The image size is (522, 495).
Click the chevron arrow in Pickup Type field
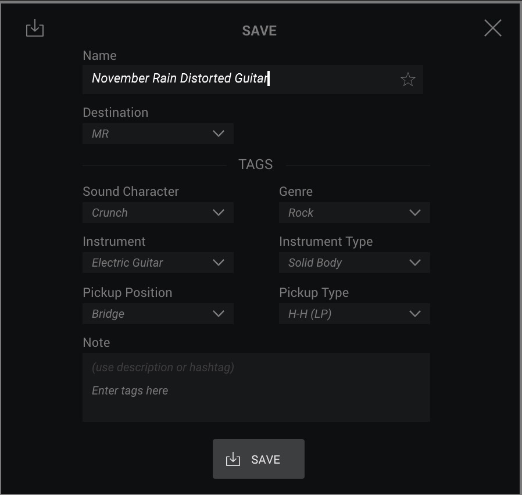pos(415,314)
